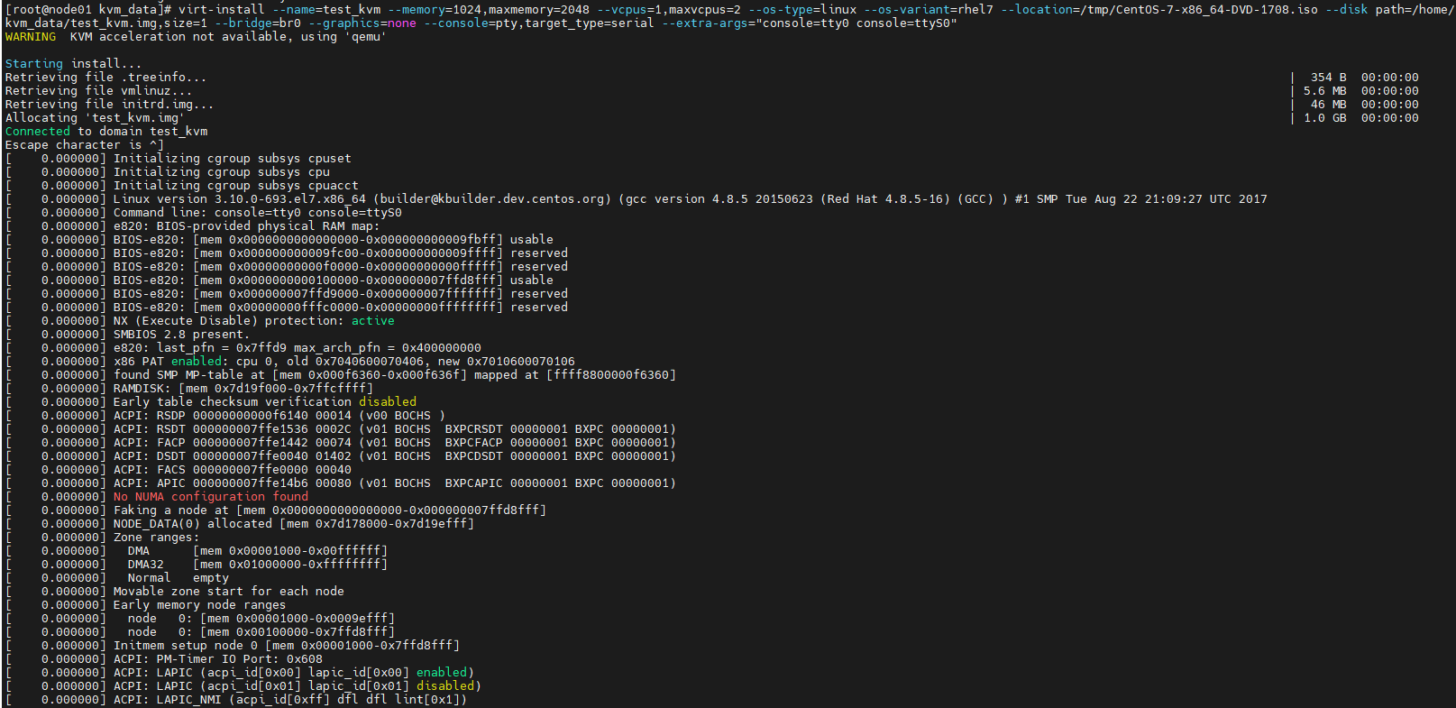The height and width of the screenshot is (708, 1456).
Task: Click the '5.6 MB' size value
Action: pos(1324,90)
